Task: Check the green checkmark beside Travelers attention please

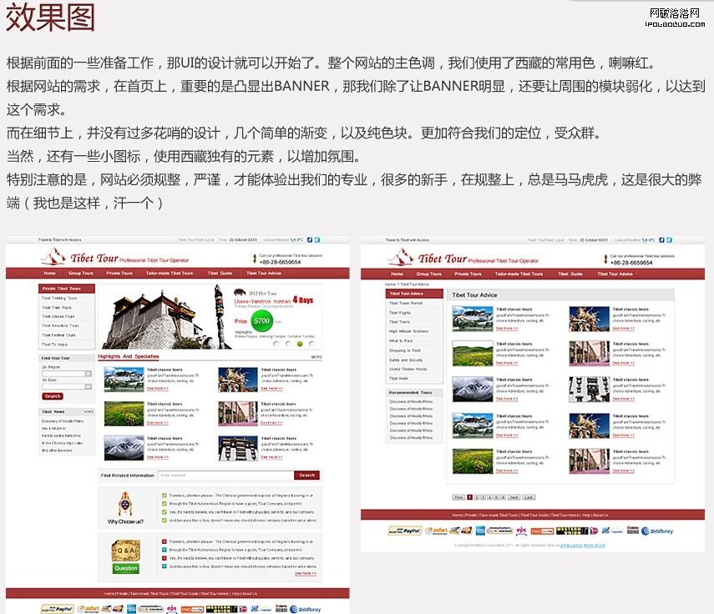Action: pyautogui.click(x=164, y=496)
